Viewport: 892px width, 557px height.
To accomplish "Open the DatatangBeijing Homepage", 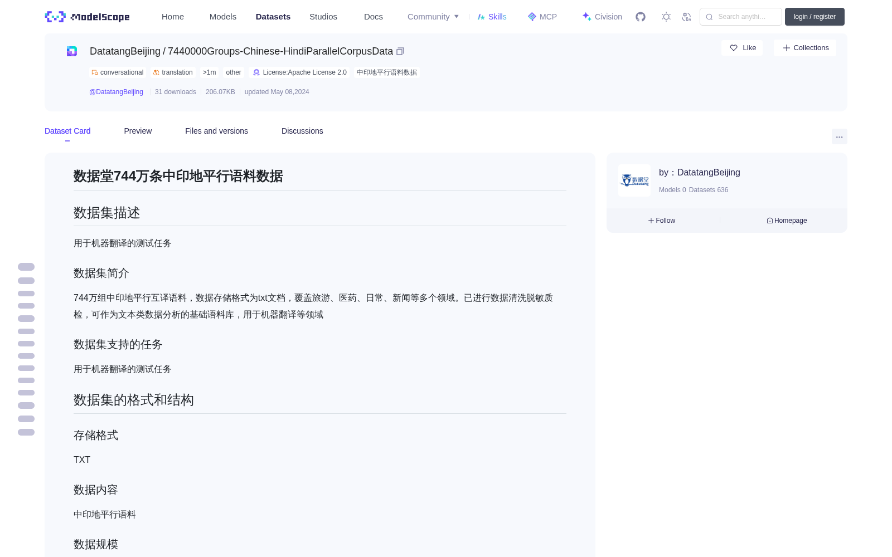I will coord(787,221).
